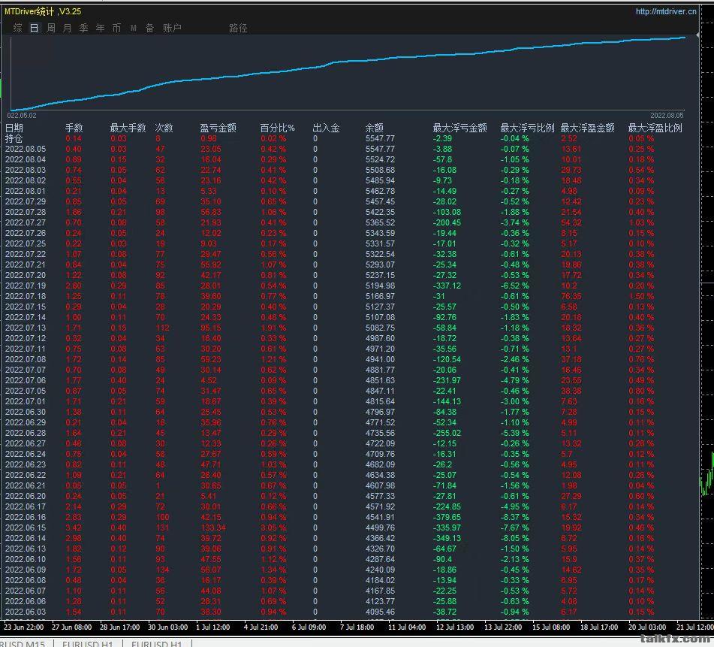Click percentage value 3.05 %
714x647 pixels.
(x=273, y=528)
